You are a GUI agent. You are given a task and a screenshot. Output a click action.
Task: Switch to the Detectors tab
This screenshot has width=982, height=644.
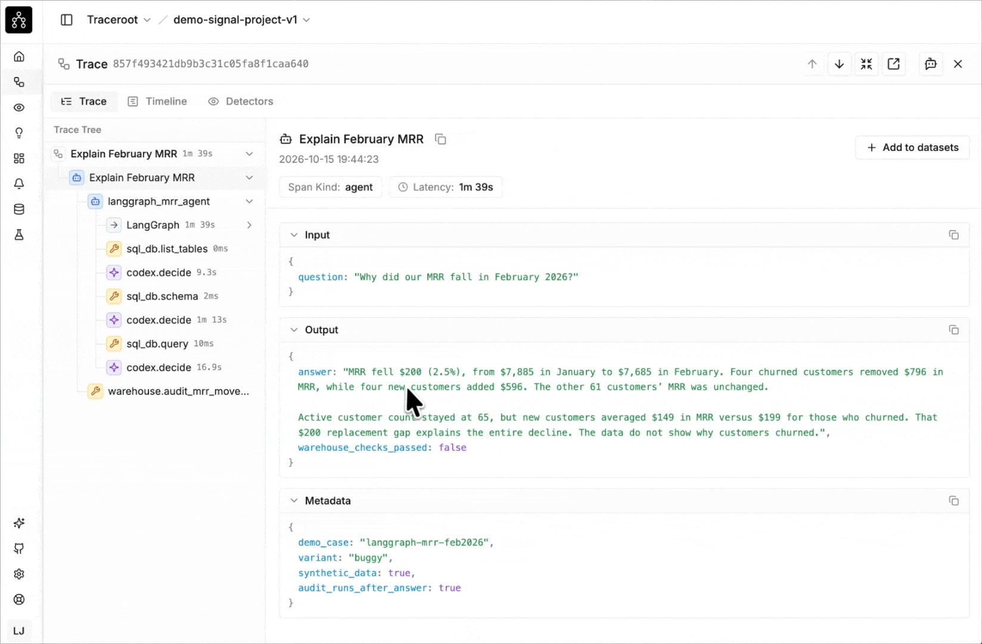(241, 101)
